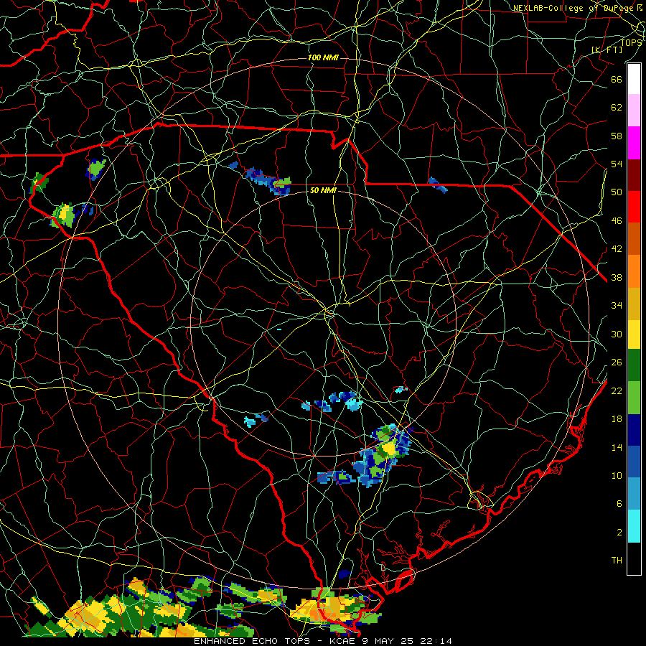Screen dimensions: 646x646
Task: Point to the 54 scale label
Action: pyautogui.click(x=617, y=164)
